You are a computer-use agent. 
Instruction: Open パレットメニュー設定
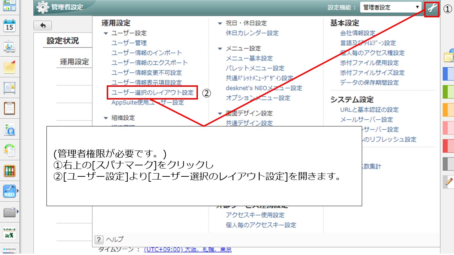255,68
